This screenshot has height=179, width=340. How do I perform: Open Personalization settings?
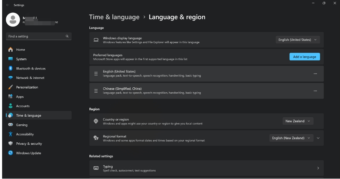[39, 87]
